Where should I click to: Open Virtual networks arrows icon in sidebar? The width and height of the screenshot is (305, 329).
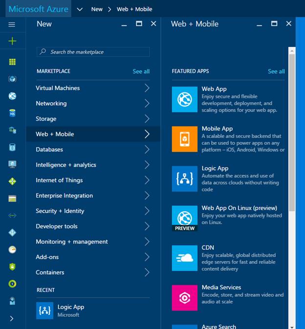[x=12, y=216]
